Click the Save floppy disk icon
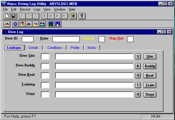The image size is (175, 120). click(x=14, y=16)
